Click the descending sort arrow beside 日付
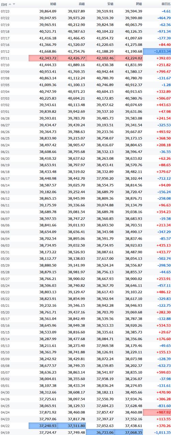Viewport: 171px width, 435px height. tap(14, 4)
